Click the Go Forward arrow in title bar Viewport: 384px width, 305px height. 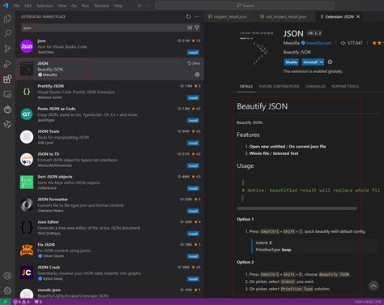148,6
